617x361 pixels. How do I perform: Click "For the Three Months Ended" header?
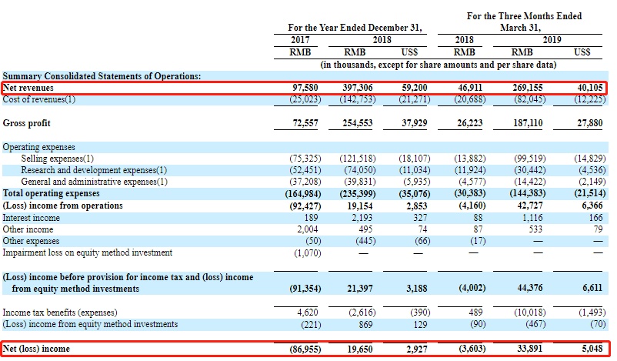click(524, 16)
